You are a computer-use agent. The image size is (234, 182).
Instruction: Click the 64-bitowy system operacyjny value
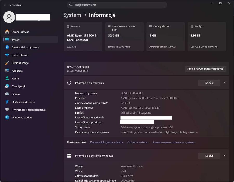(x=147, y=127)
